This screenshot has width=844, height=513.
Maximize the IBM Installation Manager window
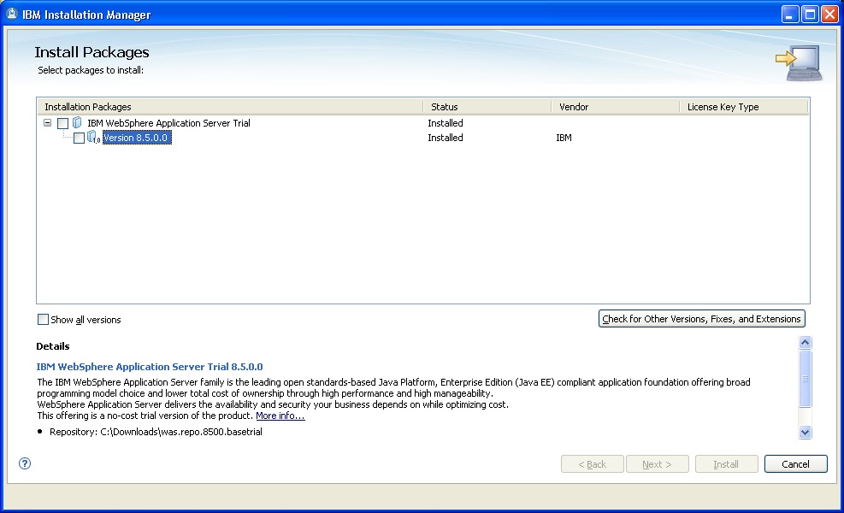(810, 14)
